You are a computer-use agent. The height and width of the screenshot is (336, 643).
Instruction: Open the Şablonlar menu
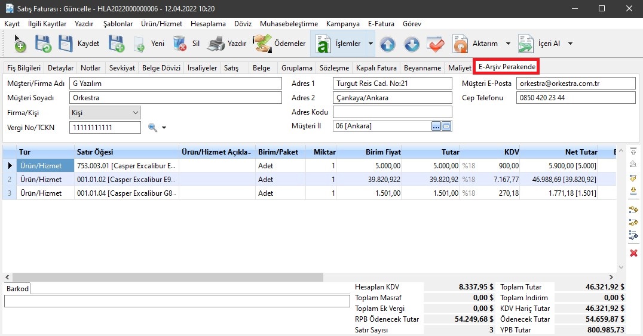point(118,24)
